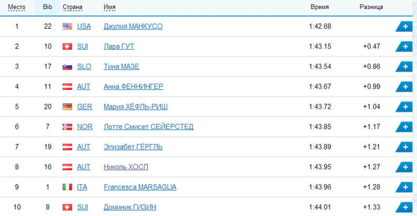Open Тина МАЗЕ profile link
Viewport: 417px width, 216px height.
click(x=121, y=67)
